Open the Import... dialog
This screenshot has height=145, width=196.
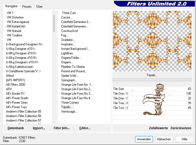[39, 128]
